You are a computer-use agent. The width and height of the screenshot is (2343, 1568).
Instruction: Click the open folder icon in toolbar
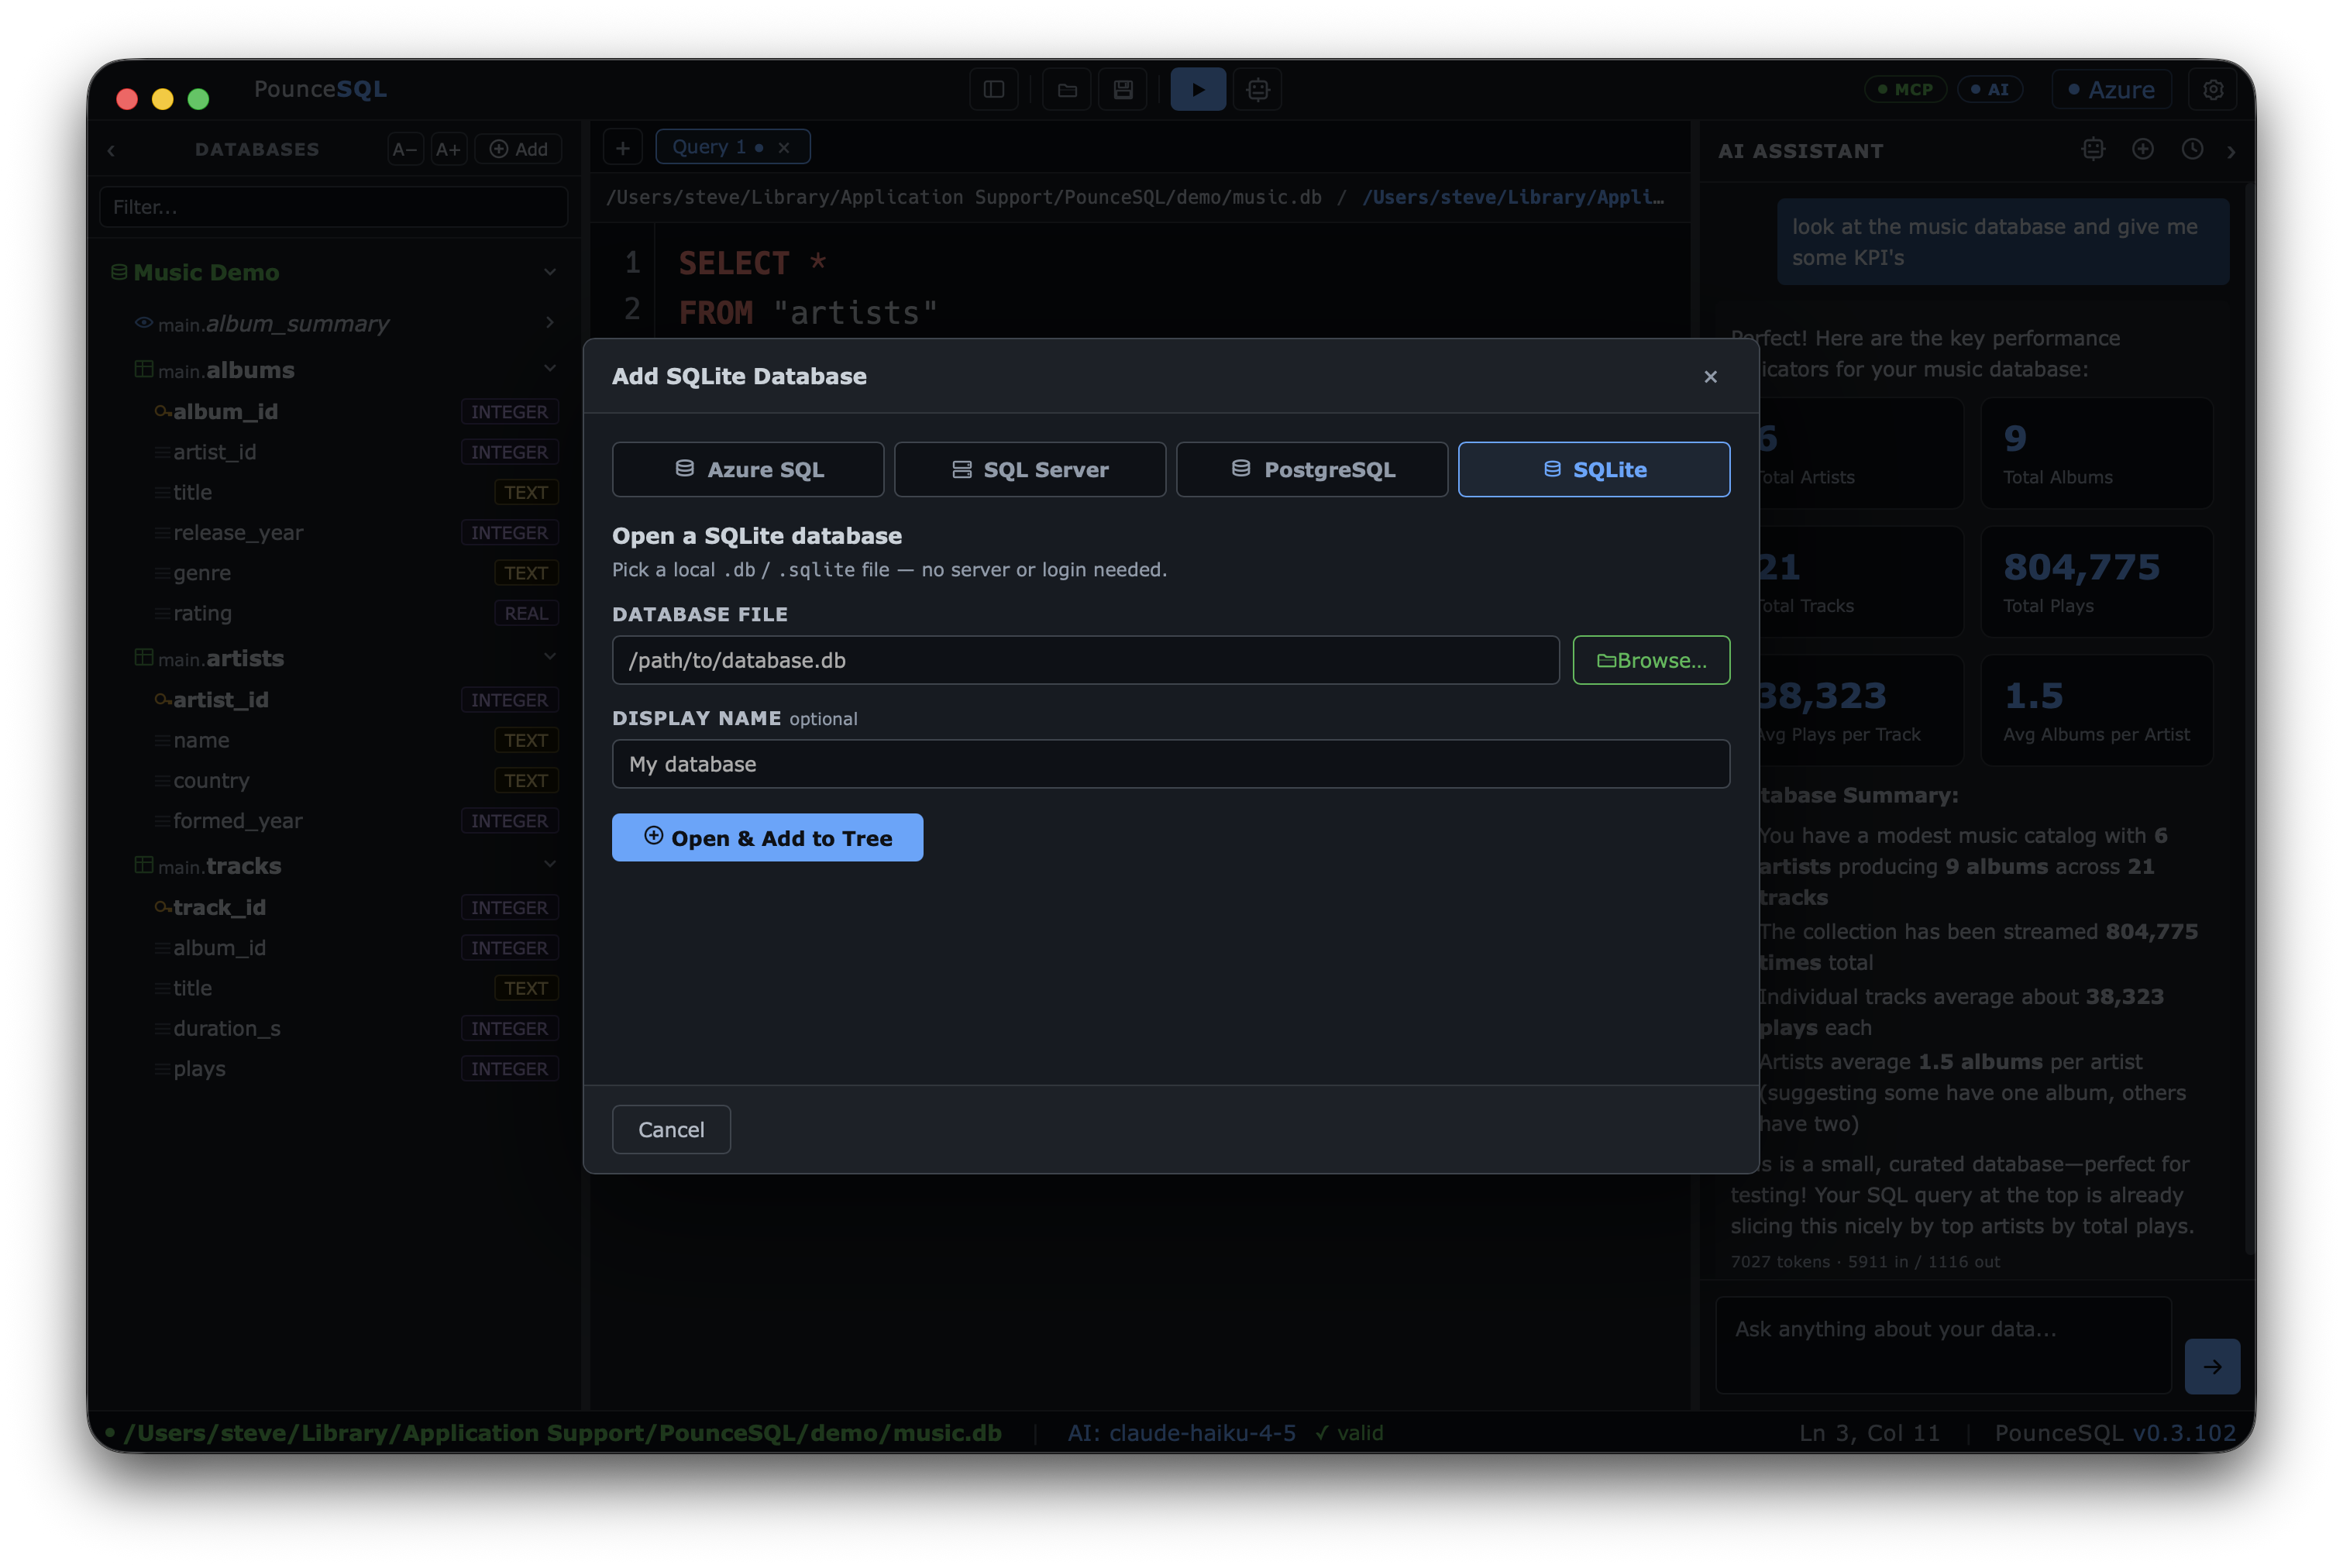click(1067, 90)
